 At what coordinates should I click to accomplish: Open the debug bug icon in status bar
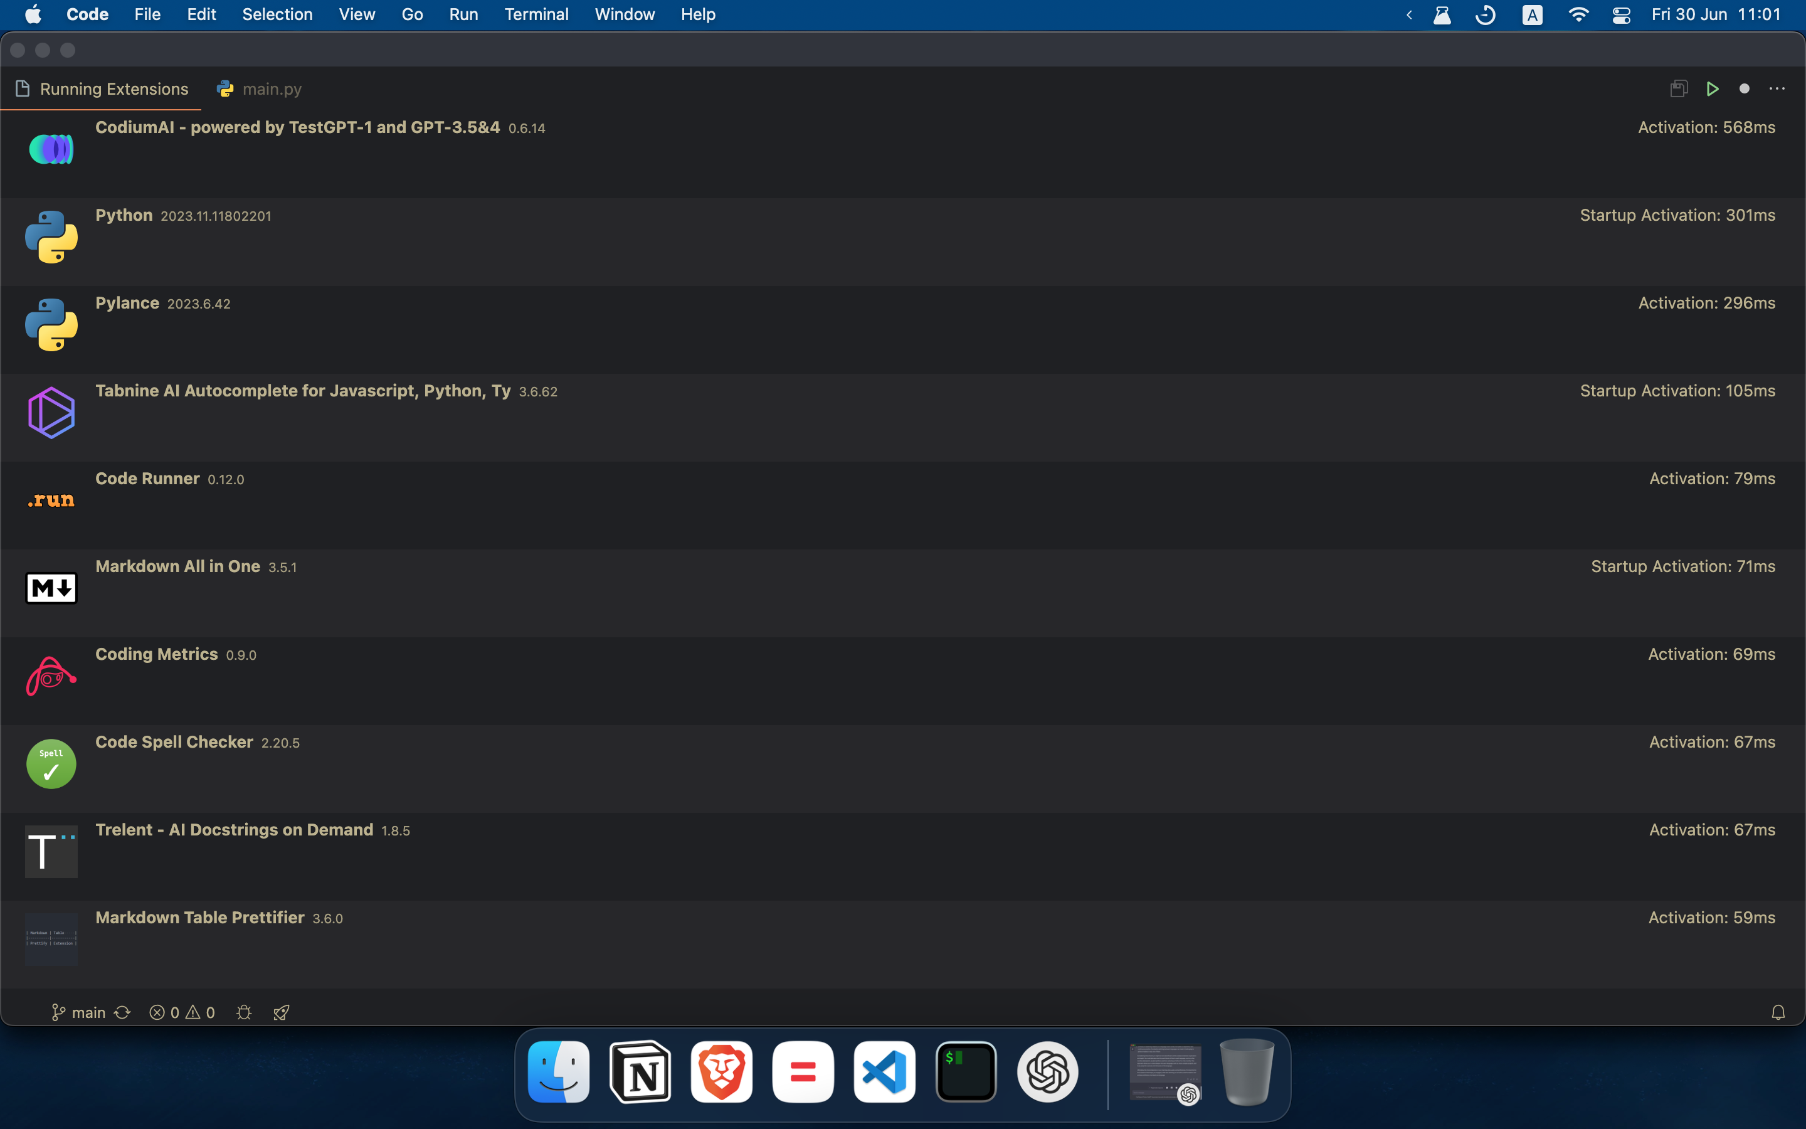pyautogui.click(x=244, y=1012)
